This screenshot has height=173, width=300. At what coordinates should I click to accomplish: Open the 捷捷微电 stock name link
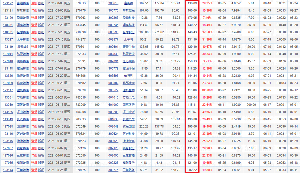pos(129,141)
